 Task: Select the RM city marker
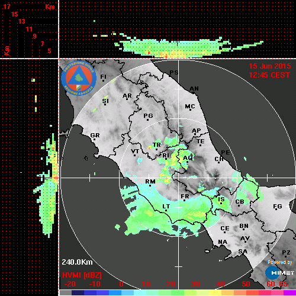[150, 185]
